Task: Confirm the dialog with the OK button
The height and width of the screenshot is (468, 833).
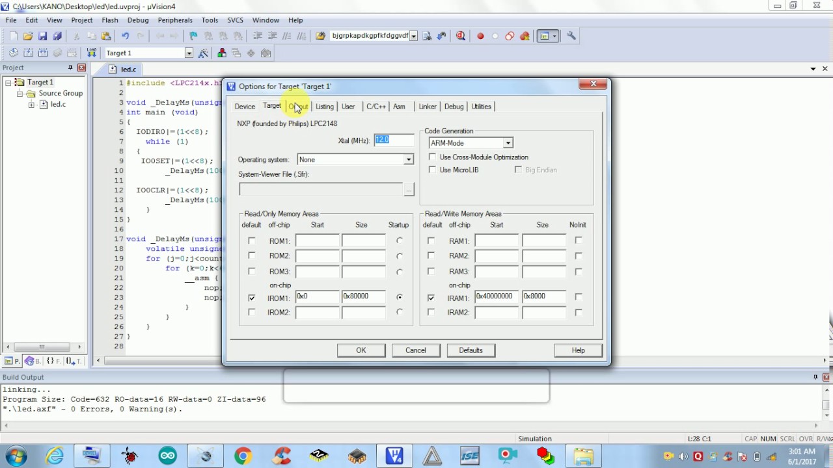Action: tap(361, 350)
